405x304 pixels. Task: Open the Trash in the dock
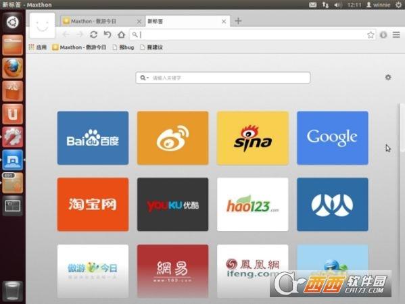12,291
